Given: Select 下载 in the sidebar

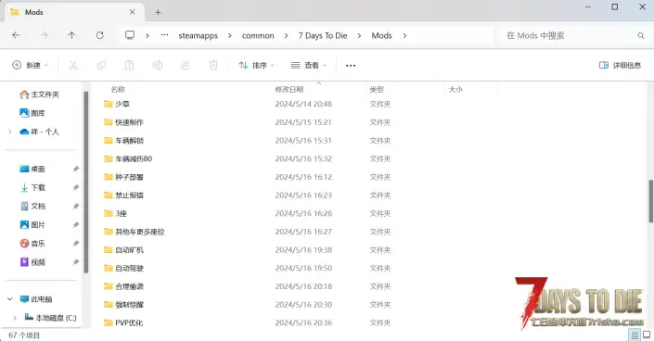Looking at the screenshot, I should tap(32, 187).
